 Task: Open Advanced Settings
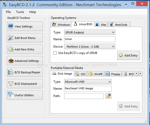[25, 61]
